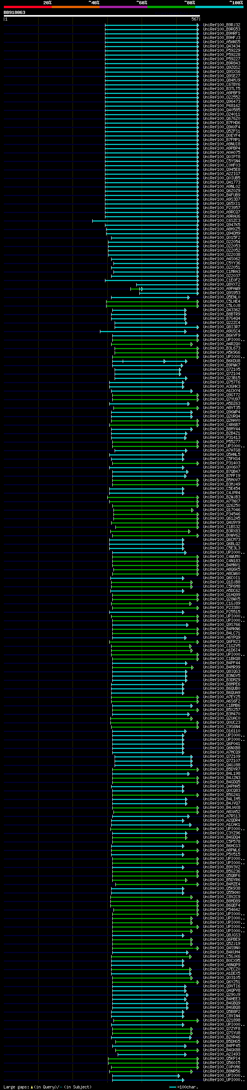Select hit label UniRef100_Q7ZYF8
This screenshot has width=247, height=1090.
click(x=222, y=1029)
